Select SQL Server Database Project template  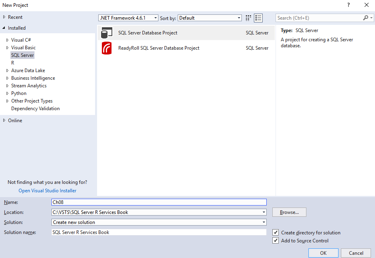(x=186, y=33)
